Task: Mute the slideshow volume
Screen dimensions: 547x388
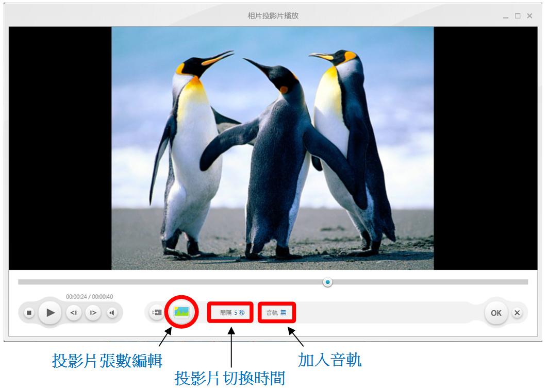Action: [112, 313]
